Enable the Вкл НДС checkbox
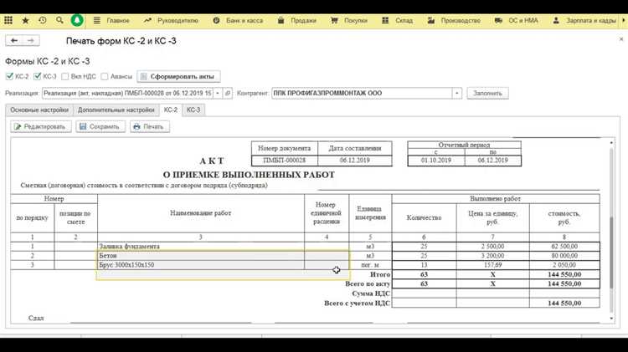This screenshot has width=628, height=352. tap(64, 76)
